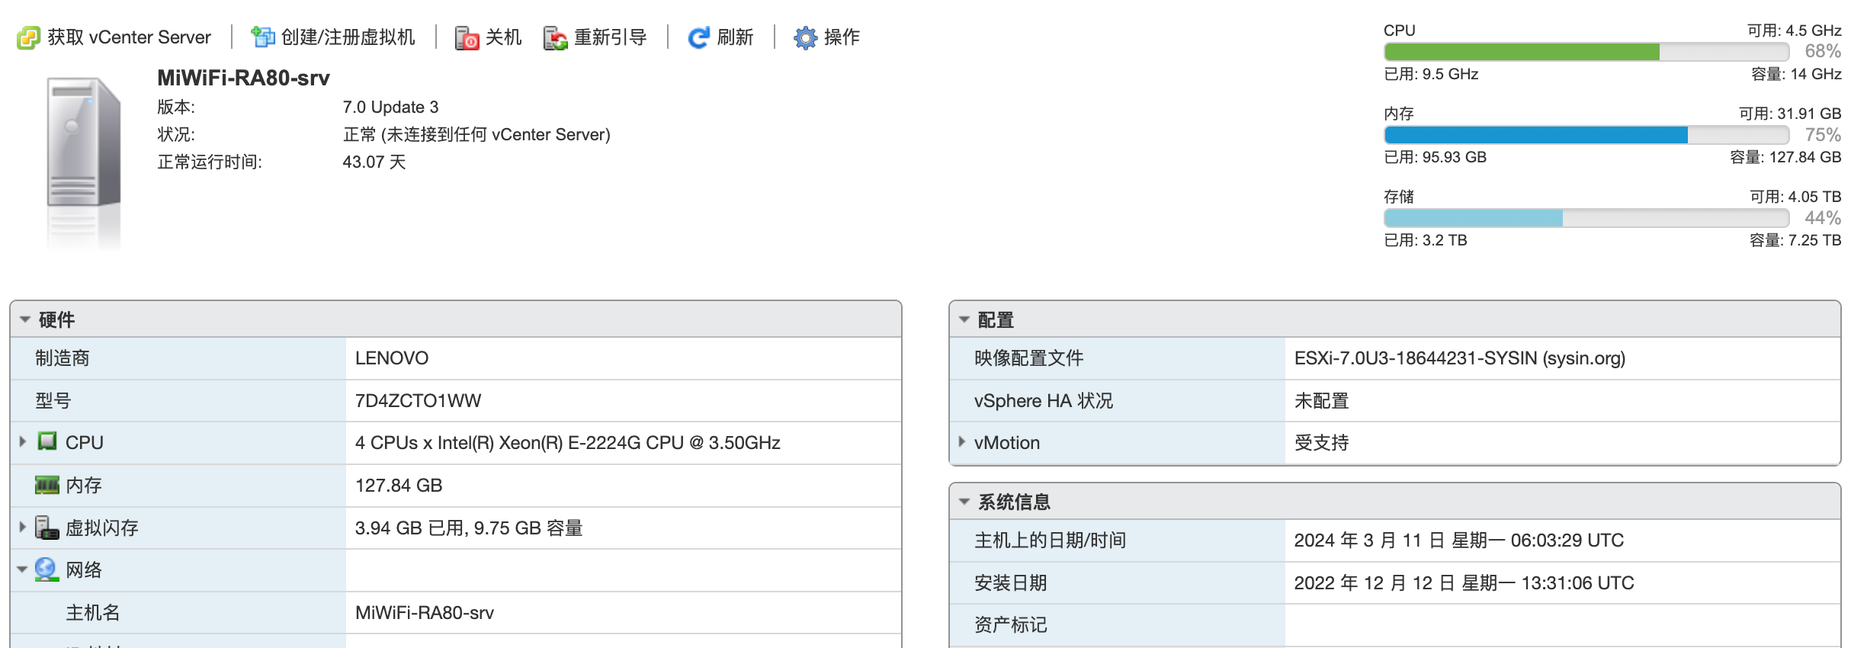This screenshot has height=648, width=1851.
Task: Click the network globe icon
Action: [47, 569]
